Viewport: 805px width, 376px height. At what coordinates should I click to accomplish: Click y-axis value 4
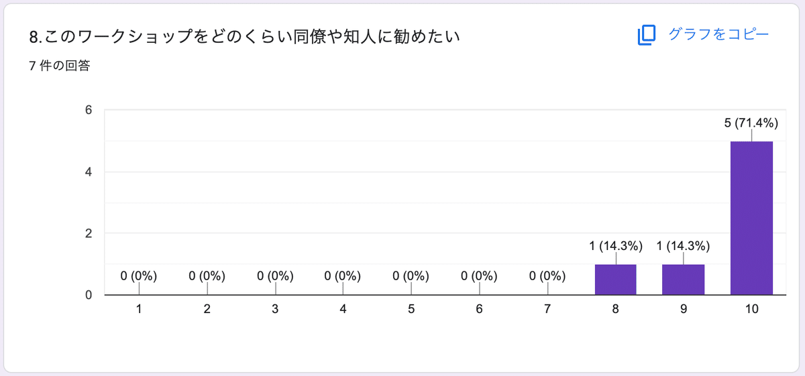(88, 172)
